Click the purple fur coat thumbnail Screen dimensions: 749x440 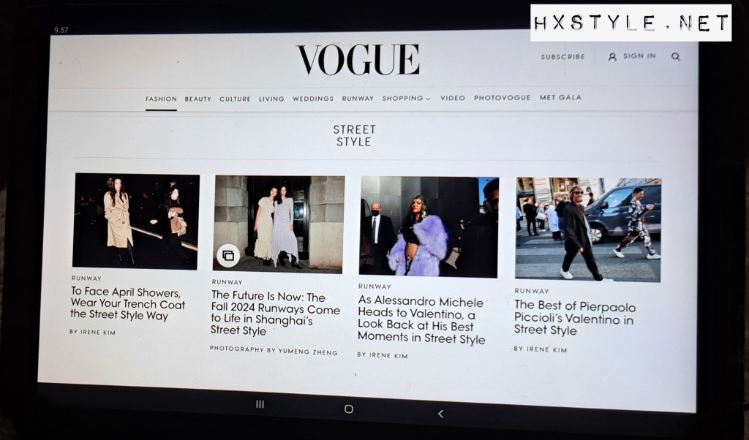click(x=429, y=226)
